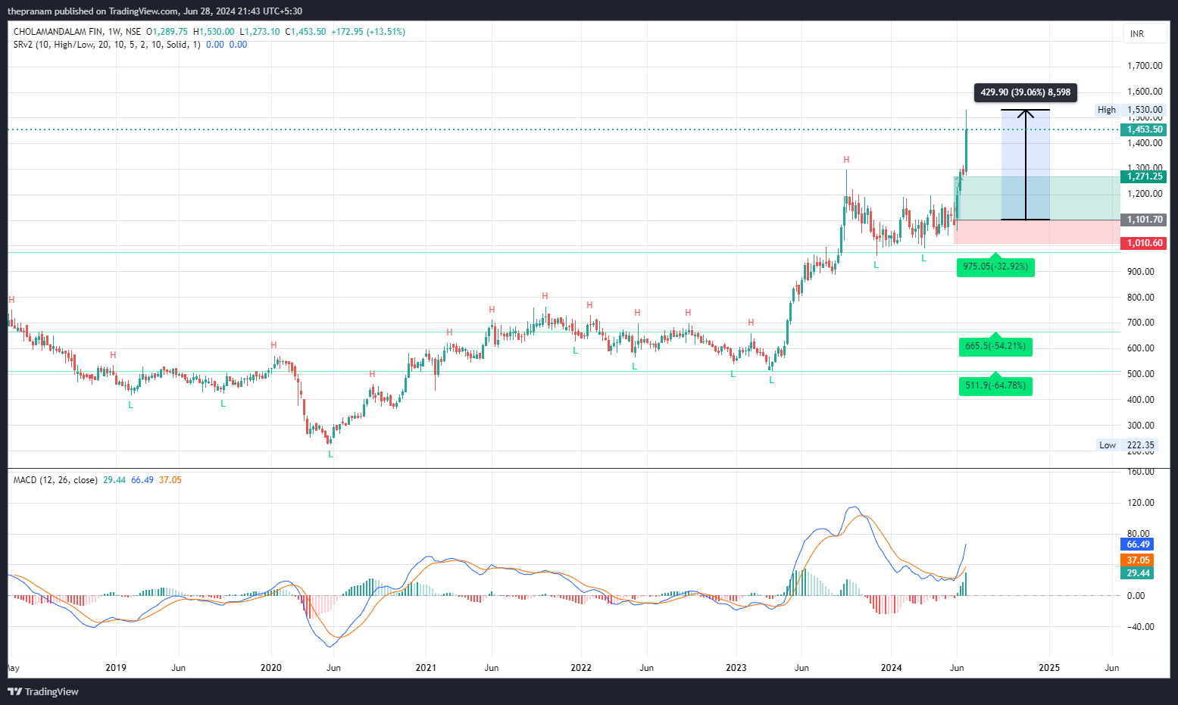Select the 429.90 (39.06%) 8,598 measurement tooltip
This screenshot has width=1178, height=705.
[x=1025, y=92]
